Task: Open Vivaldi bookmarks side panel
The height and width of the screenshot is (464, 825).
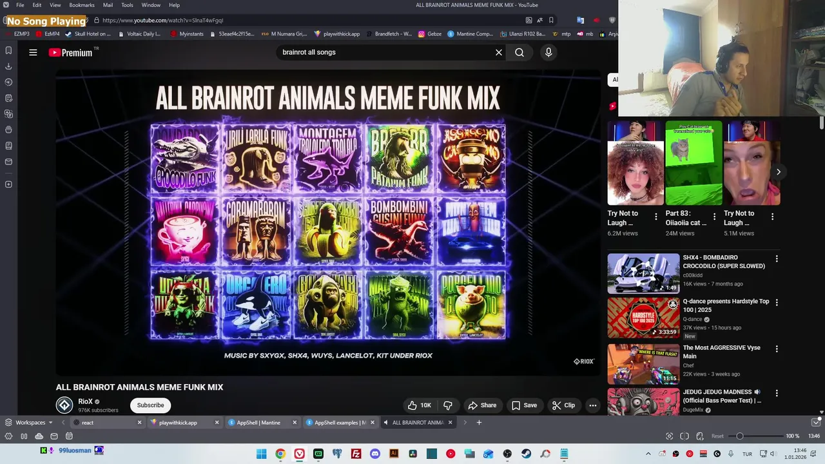Action: point(8,50)
